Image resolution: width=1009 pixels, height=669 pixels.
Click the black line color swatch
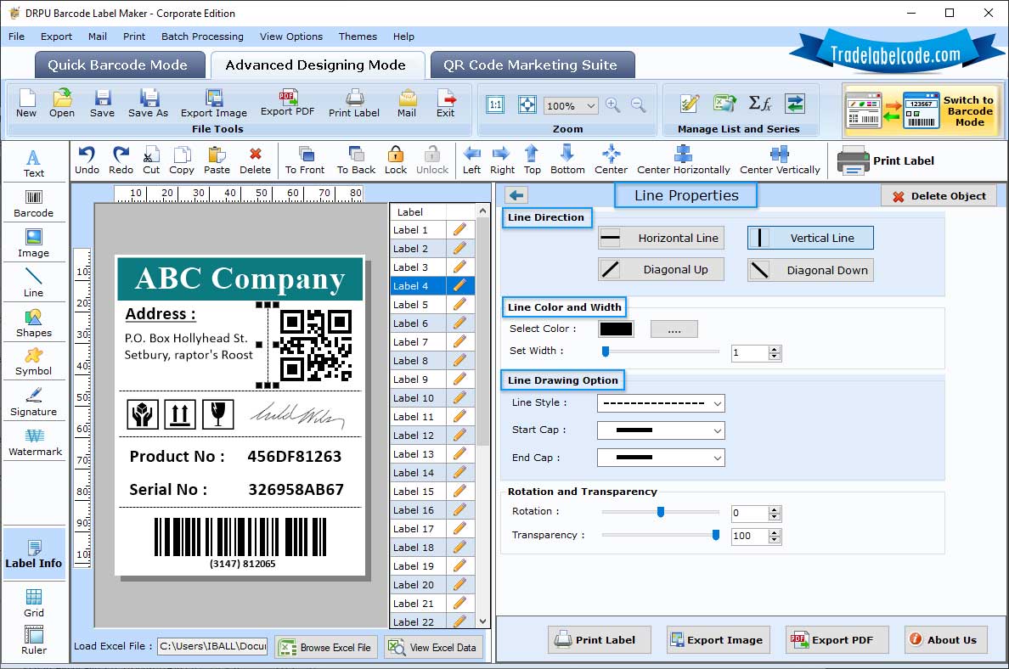pos(616,329)
